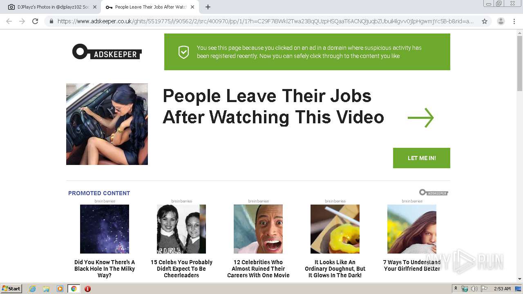Click brainberries label above doughnut image
The width and height of the screenshot is (523, 294).
click(335, 201)
